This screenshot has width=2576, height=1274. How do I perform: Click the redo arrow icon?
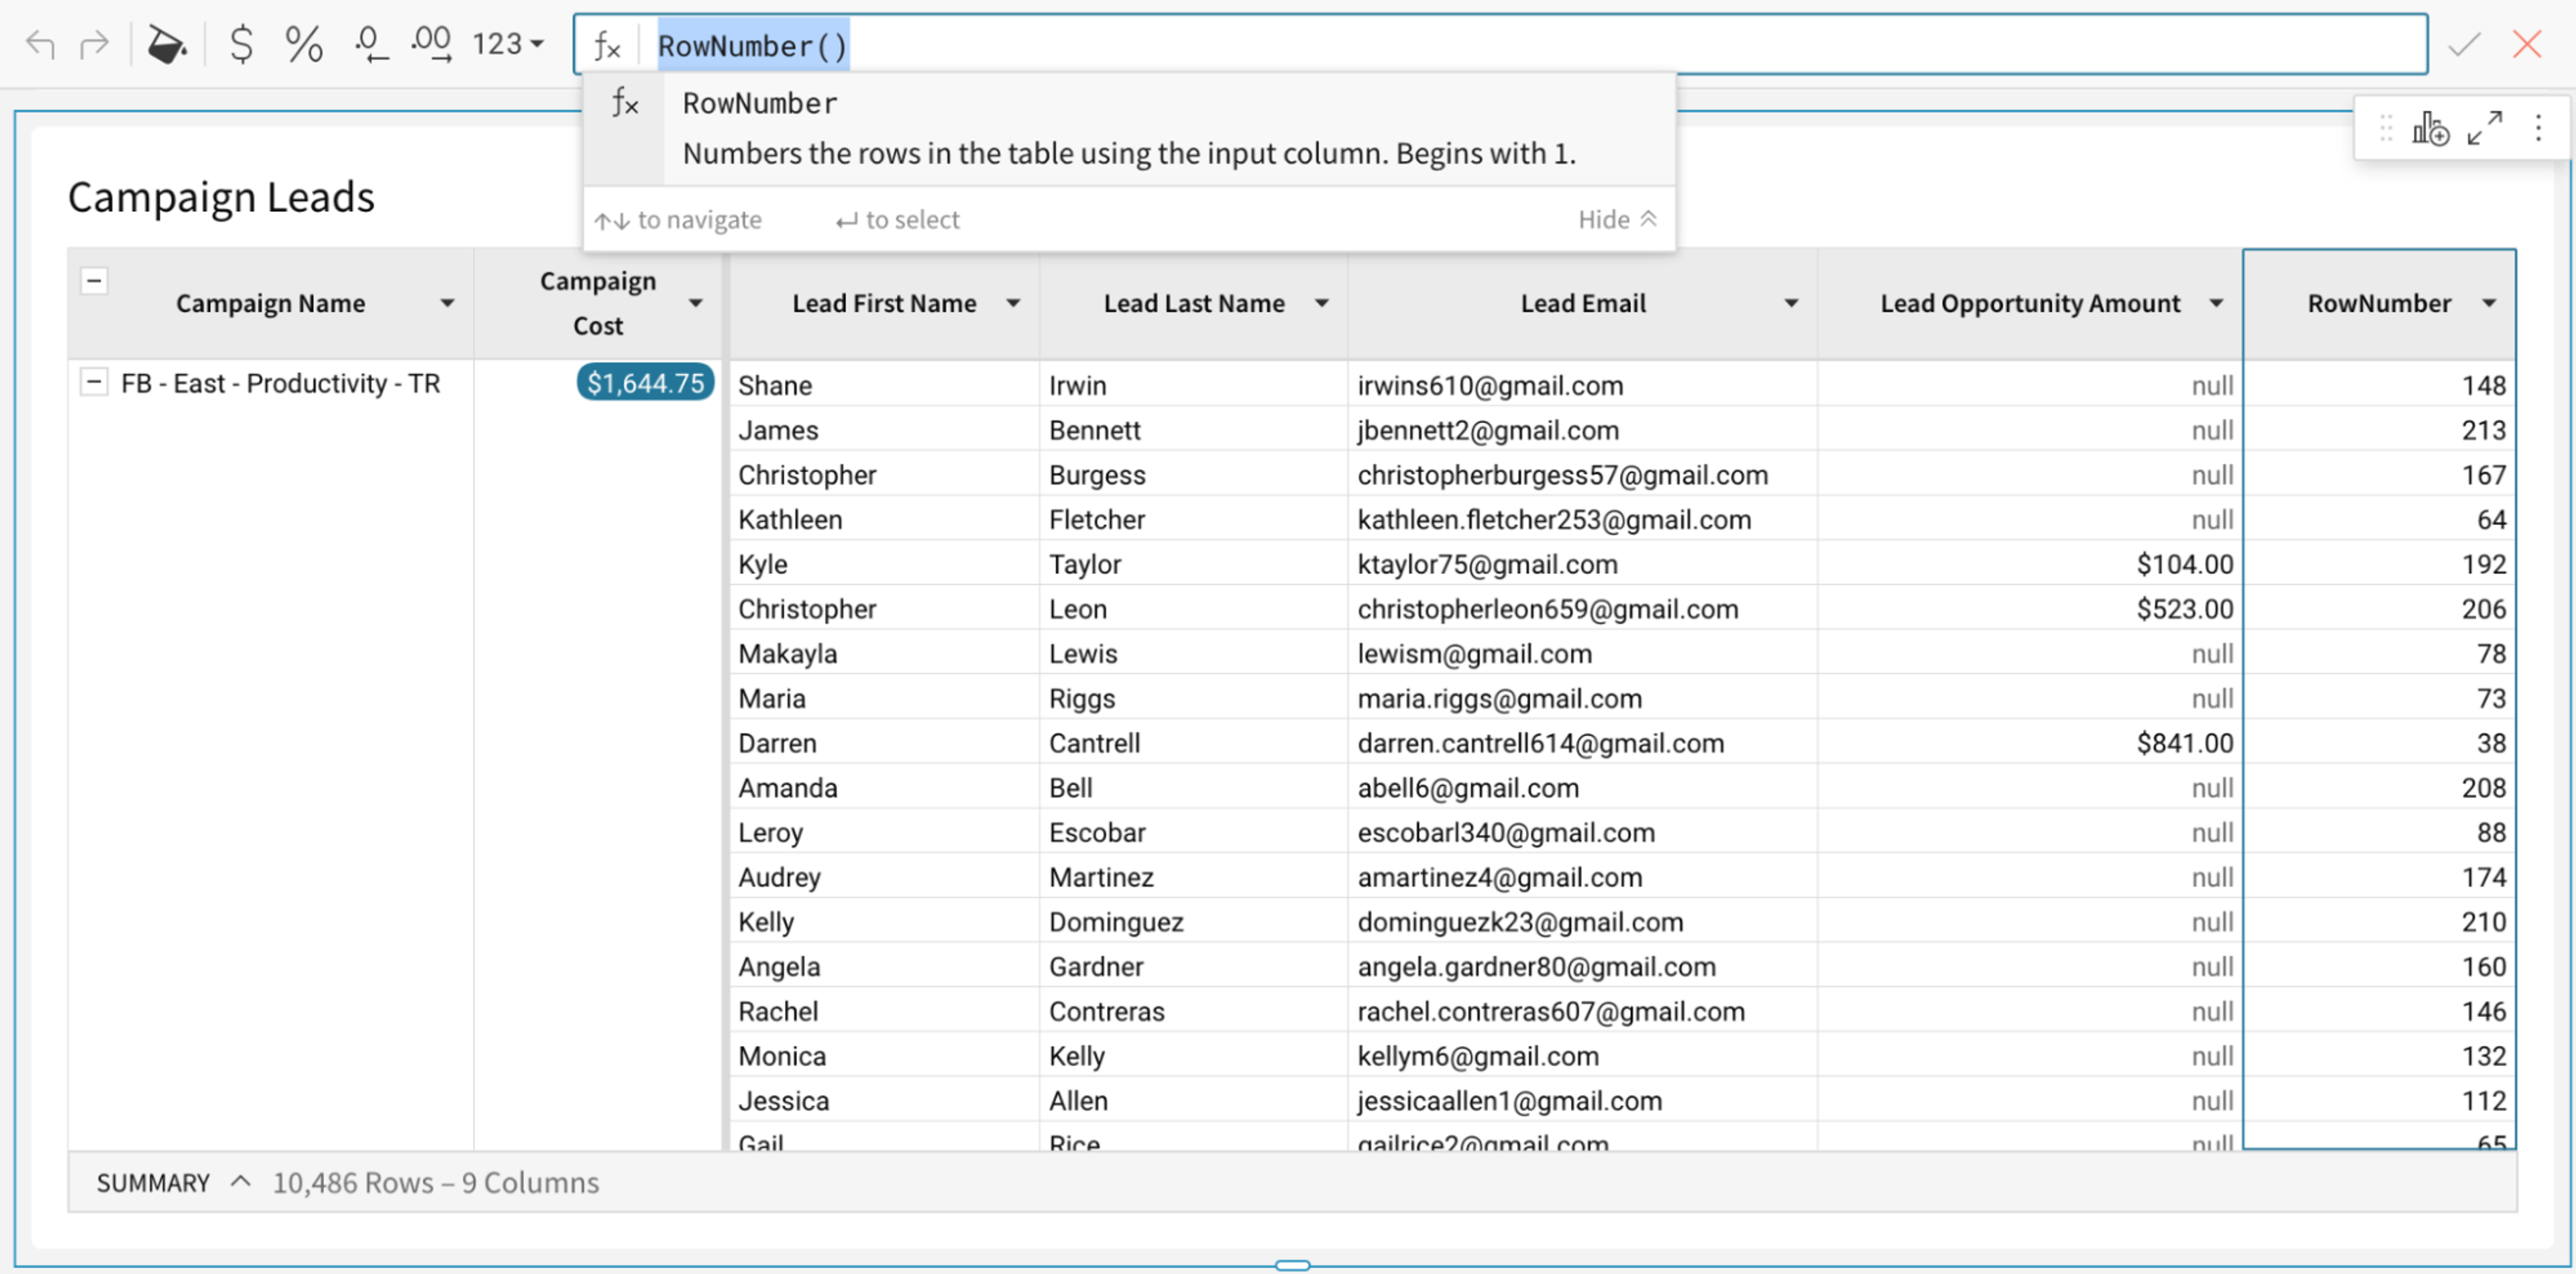tap(94, 44)
